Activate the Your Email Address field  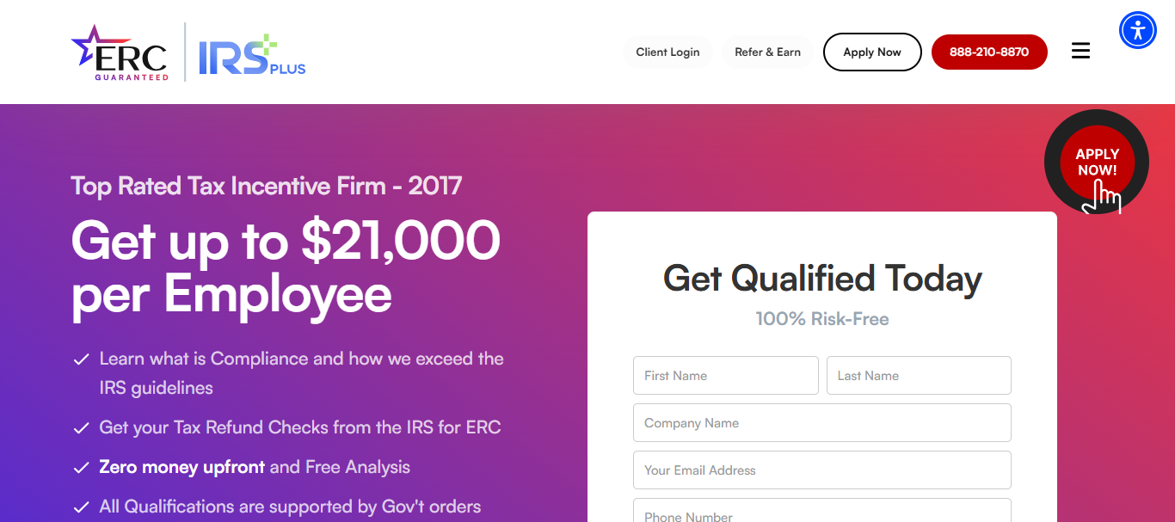pos(822,470)
